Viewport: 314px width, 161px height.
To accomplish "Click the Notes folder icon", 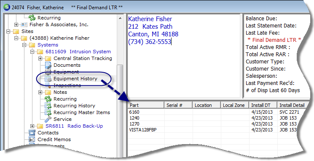I will tap(48, 93).
